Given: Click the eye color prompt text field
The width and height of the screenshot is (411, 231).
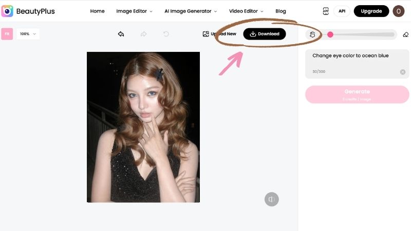Looking at the screenshot, I should [357, 64].
